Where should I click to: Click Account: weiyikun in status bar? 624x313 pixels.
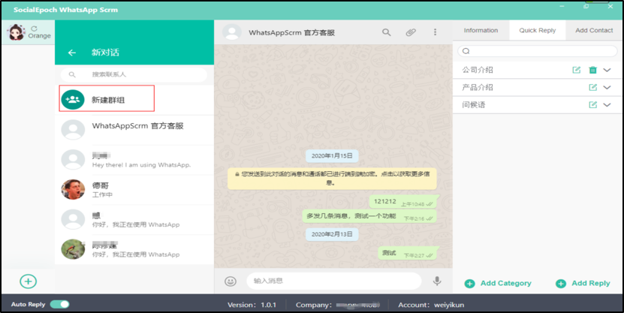tap(431, 305)
